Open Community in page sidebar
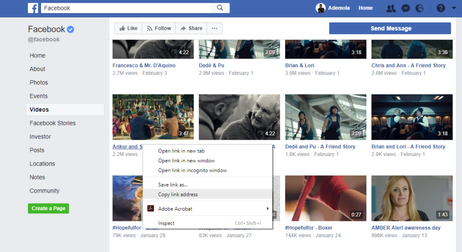Screen dimensions: 462x252 click(45, 191)
